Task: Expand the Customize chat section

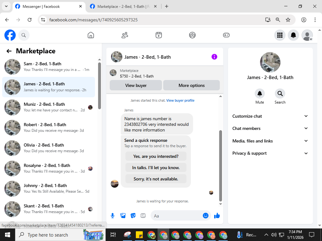Action: click(x=270, y=116)
